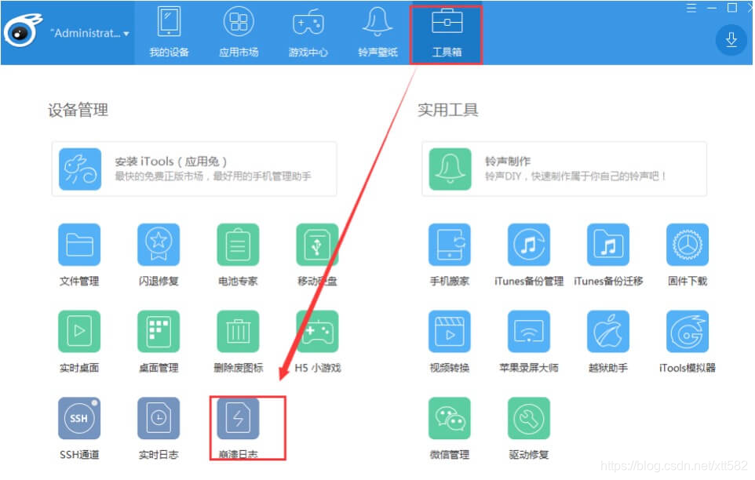755x480 pixels.
Task: Open the SSH通道 tunnel tool
Action: click(79, 418)
